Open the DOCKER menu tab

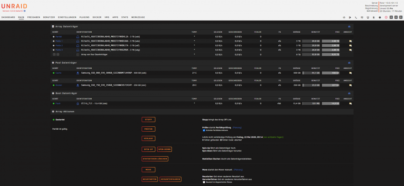pyautogui.click(x=97, y=17)
